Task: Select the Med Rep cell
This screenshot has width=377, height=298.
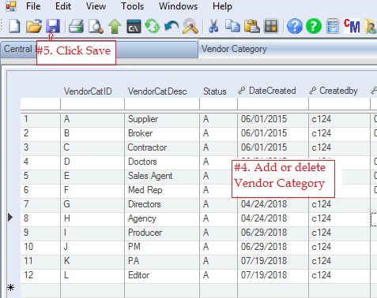Action: [x=162, y=190]
